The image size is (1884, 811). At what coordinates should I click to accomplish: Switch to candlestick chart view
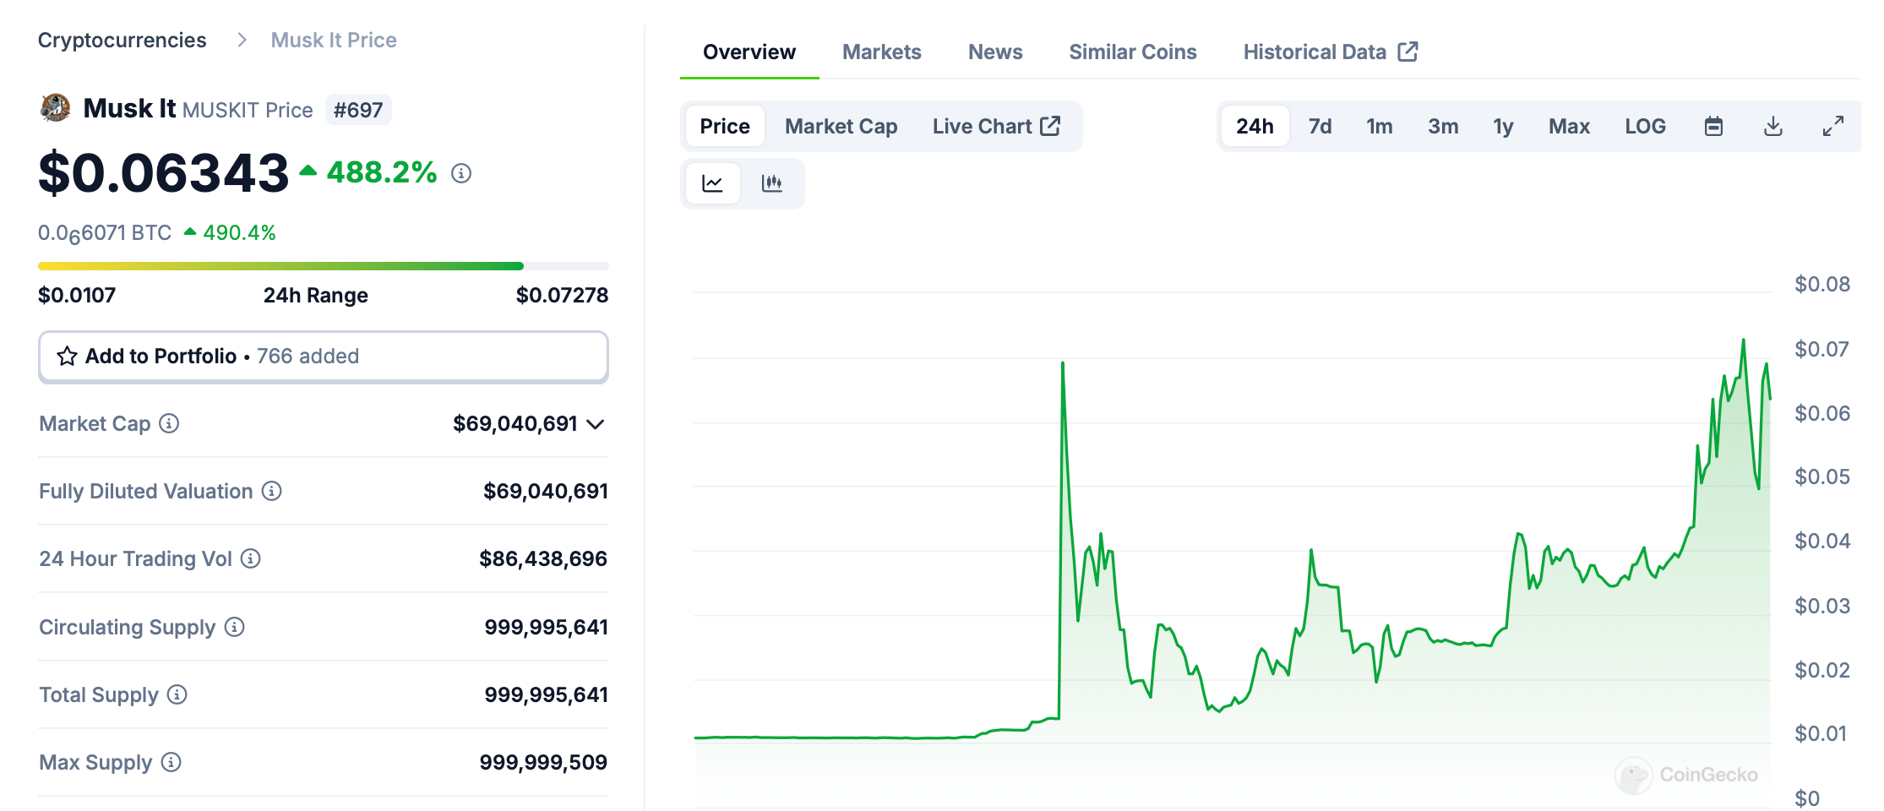click(772, 183)
